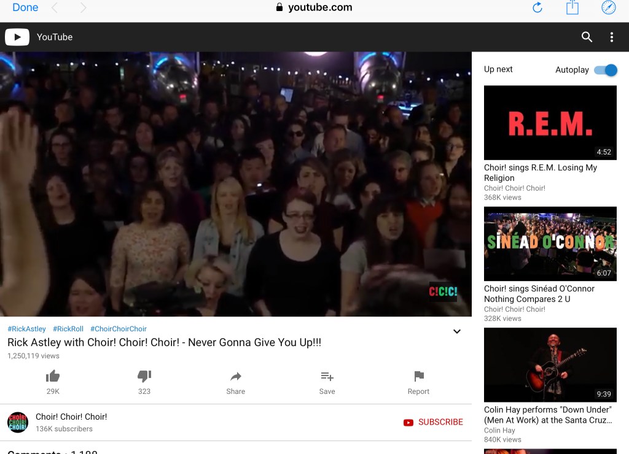This screenshot has height=454, width=629.
Task: Open the #RickAstley hashtag link
Action: point(26,329)
